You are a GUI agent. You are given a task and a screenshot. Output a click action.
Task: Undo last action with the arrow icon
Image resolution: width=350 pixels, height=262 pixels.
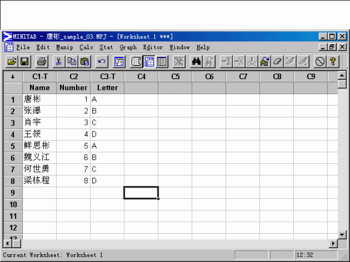pos(102,62)
